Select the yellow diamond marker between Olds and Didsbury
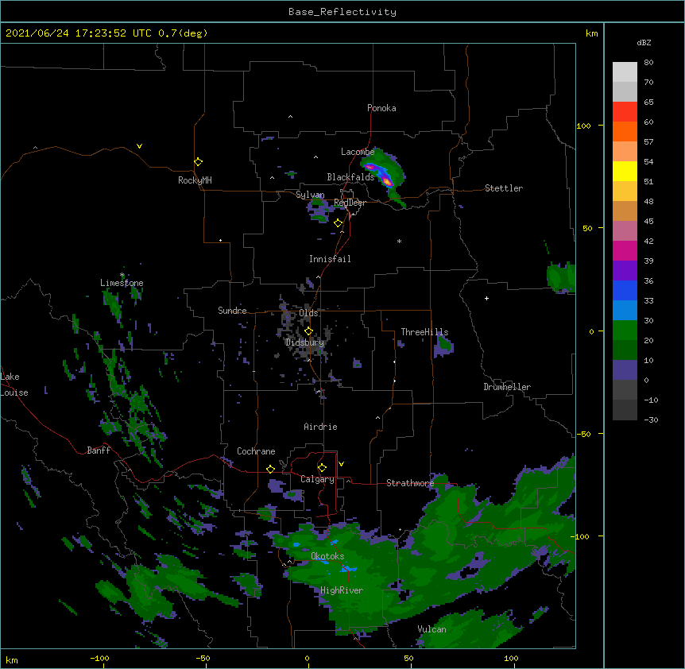Screen dimensions: 685x669 (309, 331)
